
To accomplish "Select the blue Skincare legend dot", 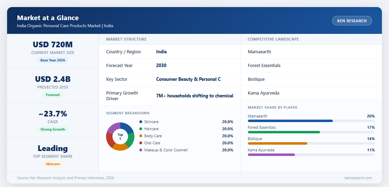I will 141,122.
